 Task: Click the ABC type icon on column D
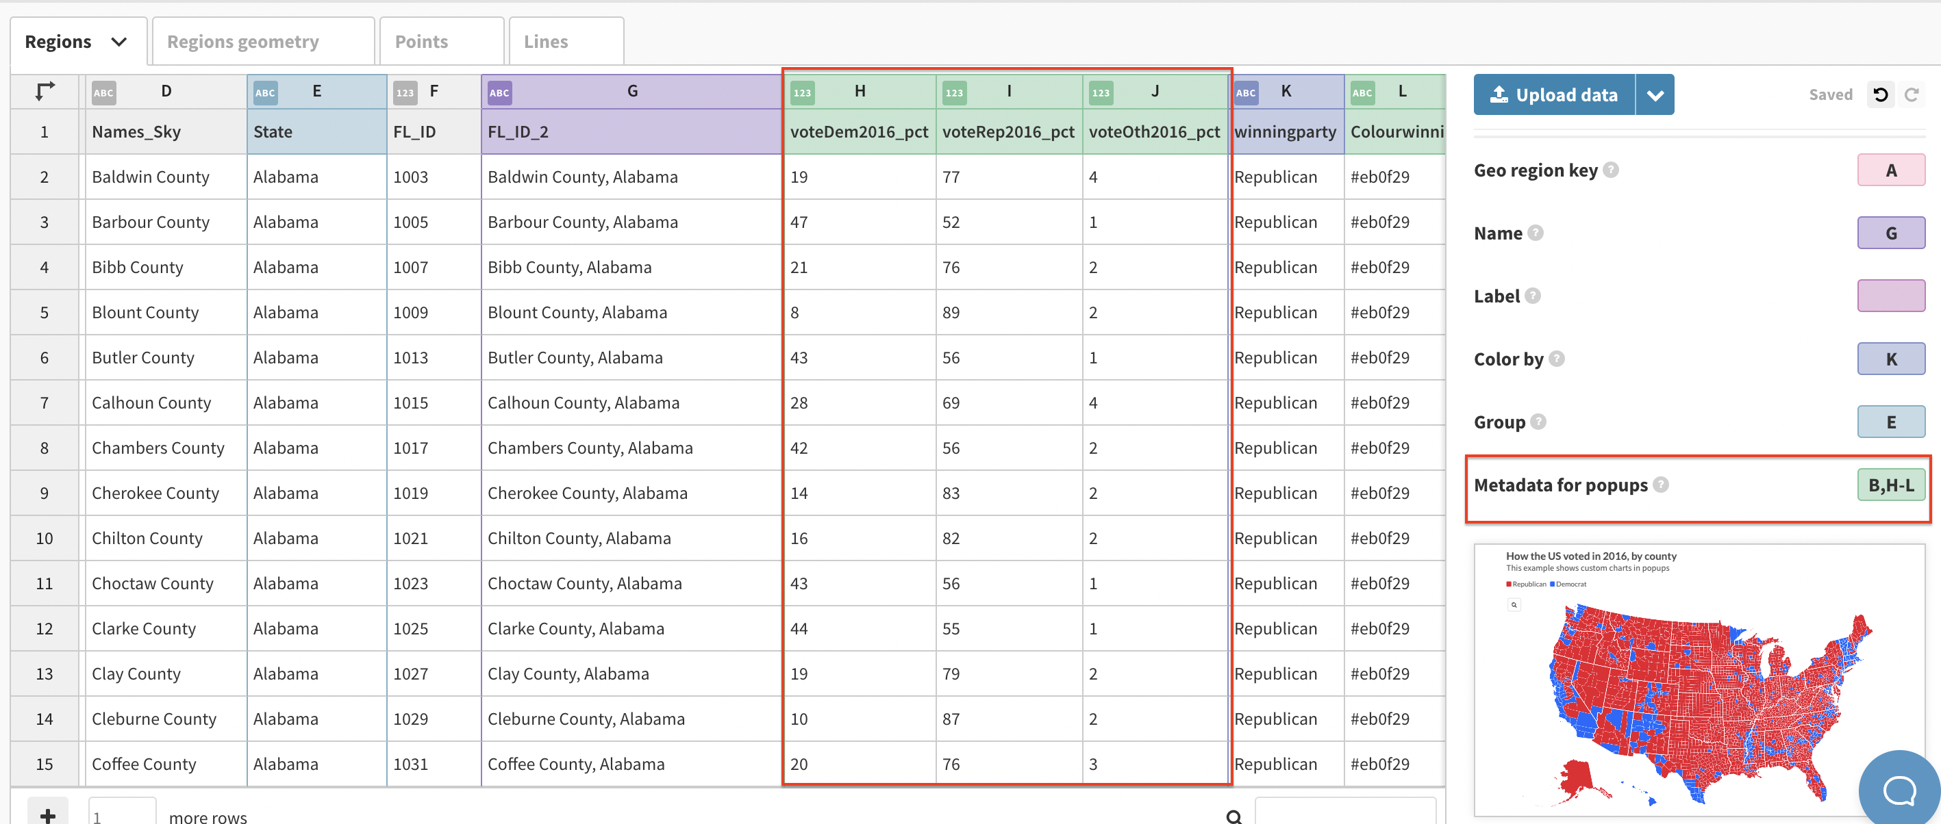103,92
